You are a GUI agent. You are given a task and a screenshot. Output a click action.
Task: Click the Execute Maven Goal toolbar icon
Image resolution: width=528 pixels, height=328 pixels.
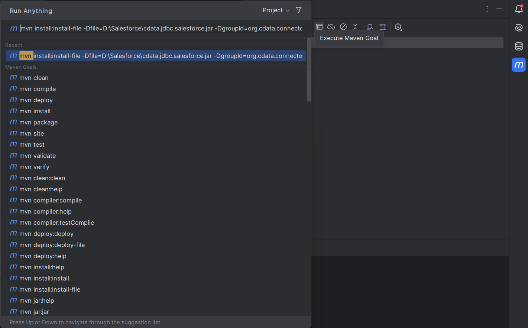click(x=319, y=27)
